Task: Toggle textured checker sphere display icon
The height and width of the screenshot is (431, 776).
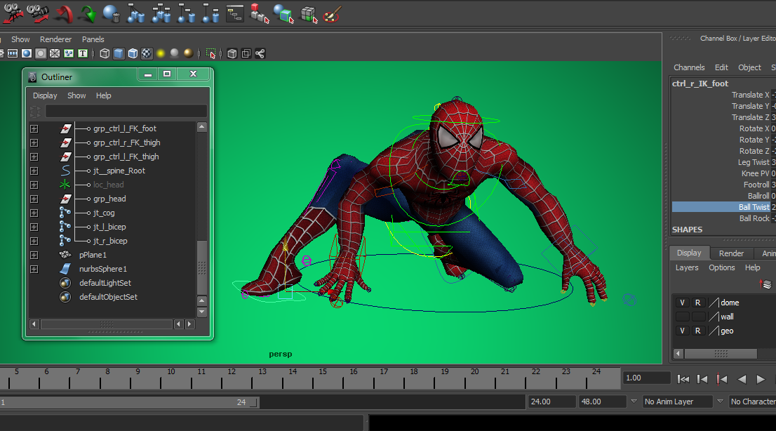Action: [x=147, y=53]
